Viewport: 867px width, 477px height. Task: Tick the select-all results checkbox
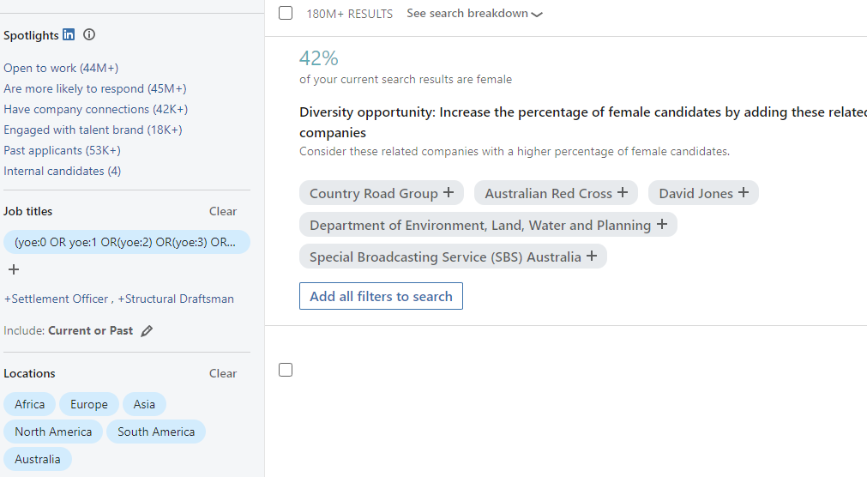[286, 13]
